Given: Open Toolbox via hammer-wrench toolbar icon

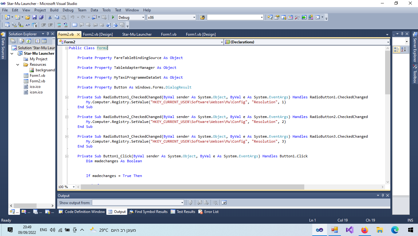Looking at the screenshot, I should 297,18.
